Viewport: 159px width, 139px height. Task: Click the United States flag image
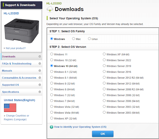pyautogui.click(x=10, y=108)
